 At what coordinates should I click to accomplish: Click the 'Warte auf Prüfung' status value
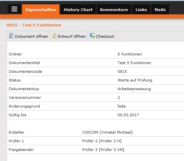point(135,80)
